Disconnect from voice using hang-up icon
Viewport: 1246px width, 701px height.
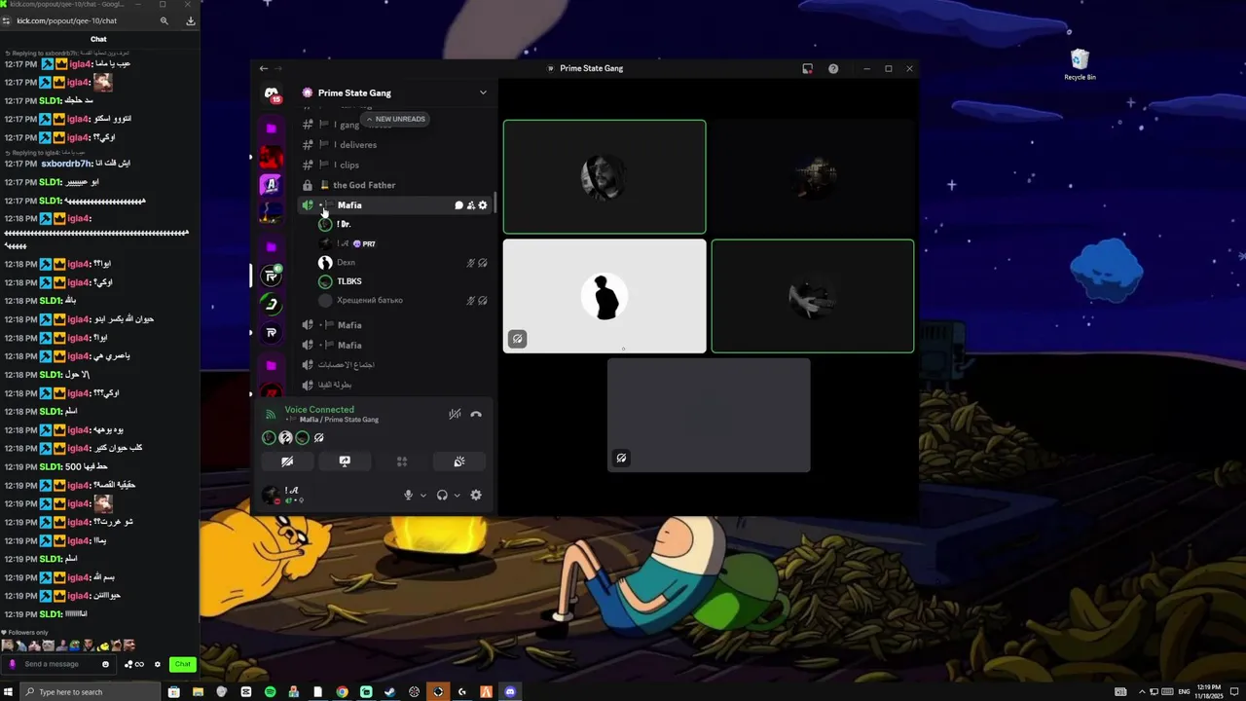tap(476, 415)
